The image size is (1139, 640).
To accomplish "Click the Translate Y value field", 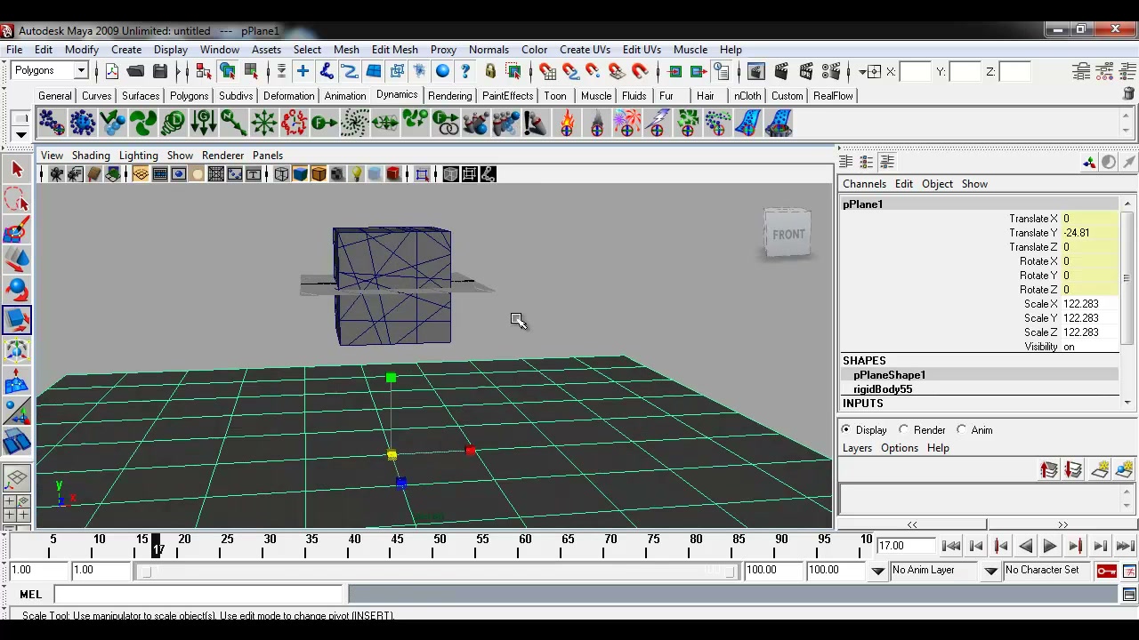I will click(x=1089, y=233).
